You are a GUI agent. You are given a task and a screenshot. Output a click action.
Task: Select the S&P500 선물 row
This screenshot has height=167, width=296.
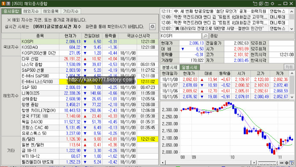[x=89, y=70]
